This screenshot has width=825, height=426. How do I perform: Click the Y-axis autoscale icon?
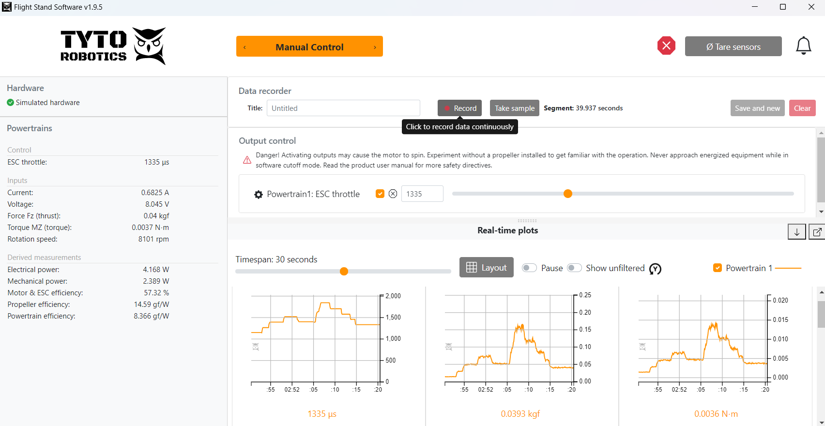tap(655, 269)
